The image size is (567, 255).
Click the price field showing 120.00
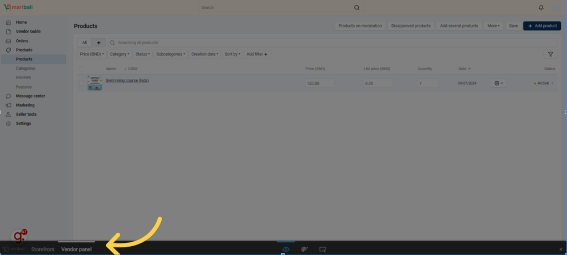pos(319,83)
